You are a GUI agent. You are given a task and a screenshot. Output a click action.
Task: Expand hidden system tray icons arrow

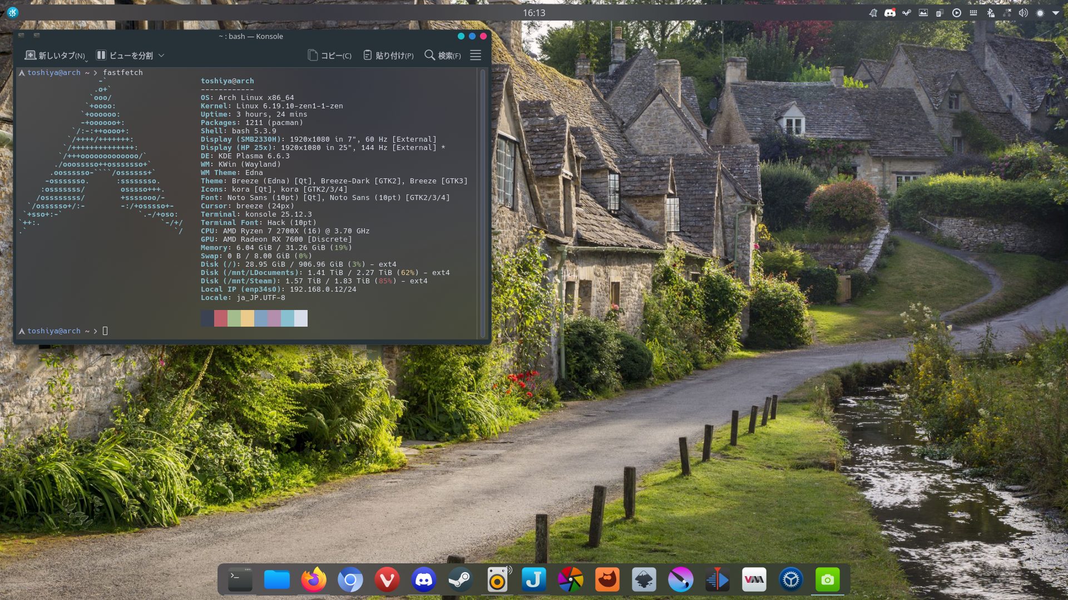(1056, 13)
